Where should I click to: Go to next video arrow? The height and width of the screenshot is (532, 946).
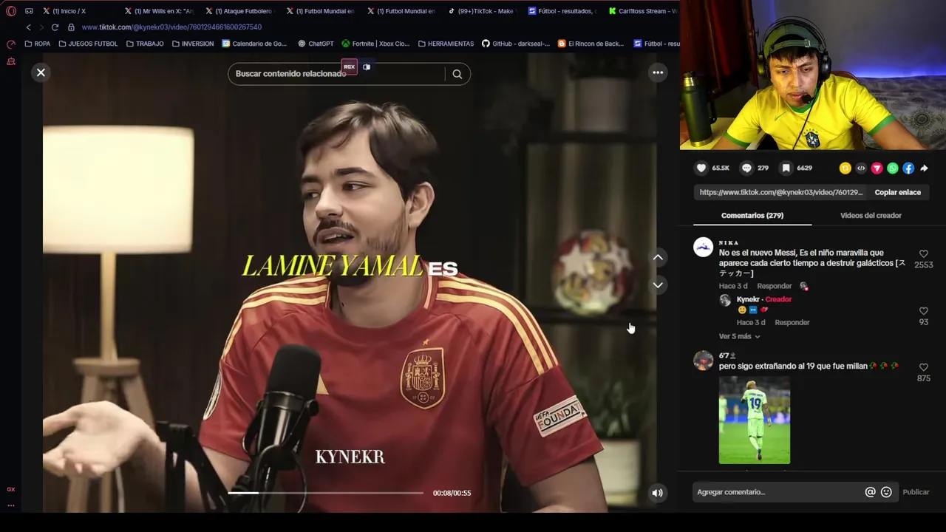[x=658, y=285]
